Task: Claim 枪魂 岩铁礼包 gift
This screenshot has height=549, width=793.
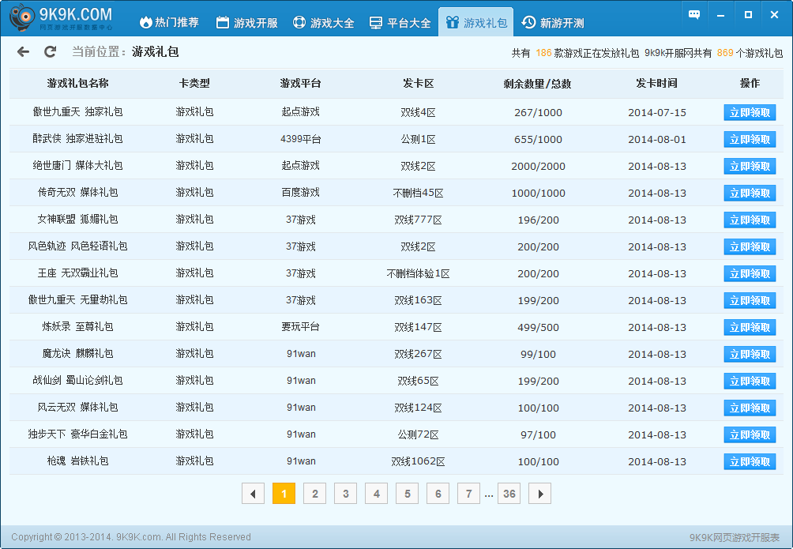Action: (750, 461)
